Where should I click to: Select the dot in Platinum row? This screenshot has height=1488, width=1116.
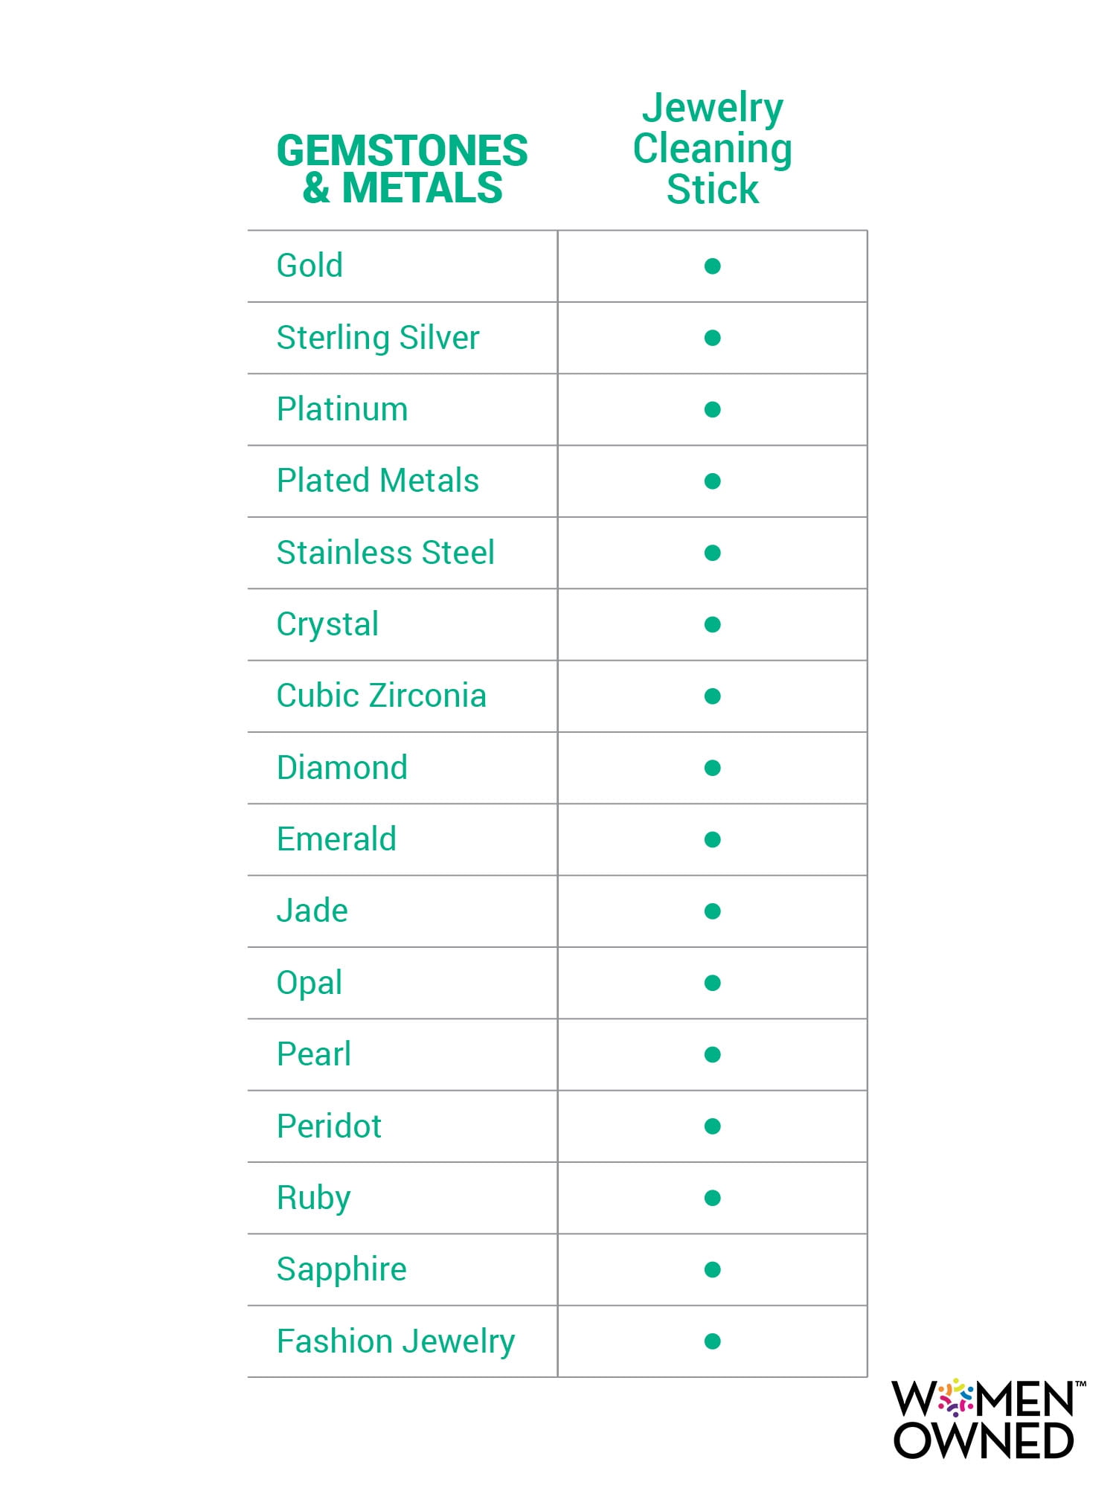click(x=712, y=409)
